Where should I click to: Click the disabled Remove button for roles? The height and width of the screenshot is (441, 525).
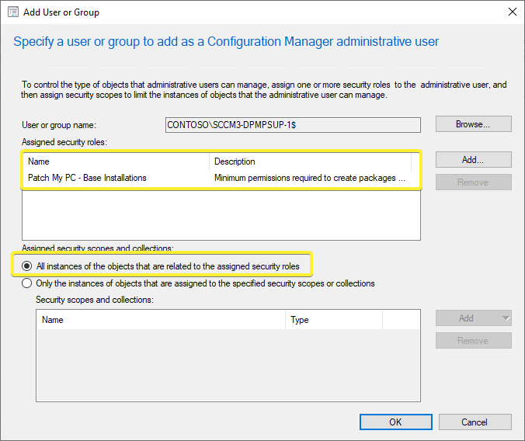pos(474,182)
